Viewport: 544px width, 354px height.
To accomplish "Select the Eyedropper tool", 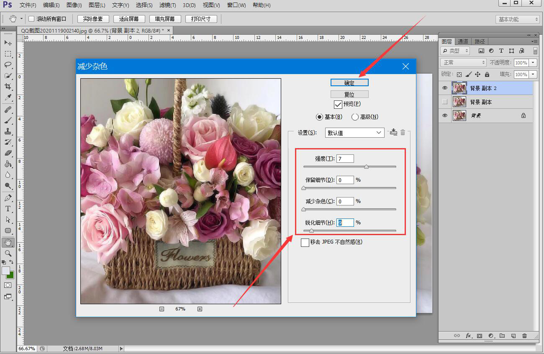I will [x=8, y=97].
